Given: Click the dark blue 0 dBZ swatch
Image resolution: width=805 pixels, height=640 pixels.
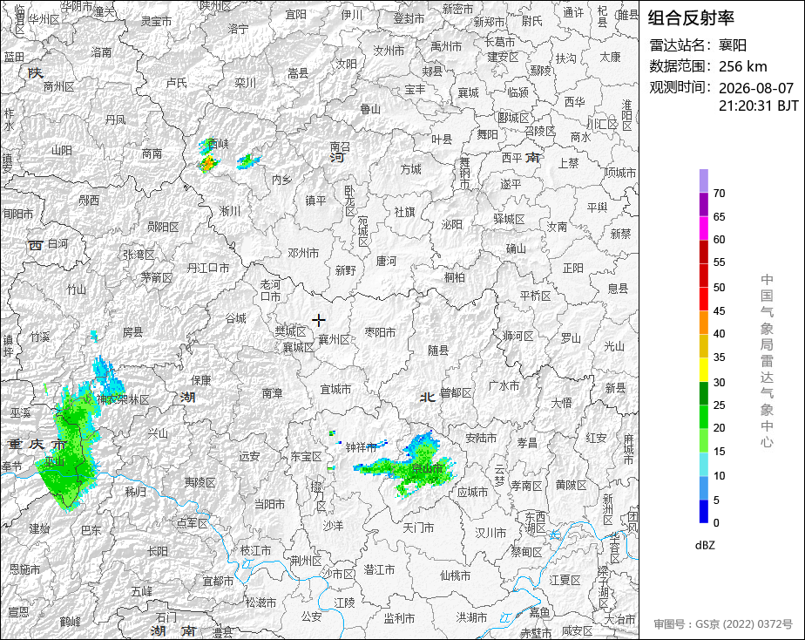Looking at the screenshot, I should pos(703,512).
